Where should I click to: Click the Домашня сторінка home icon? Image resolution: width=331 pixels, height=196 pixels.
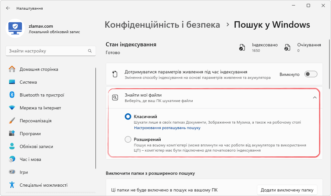point(12,69)
